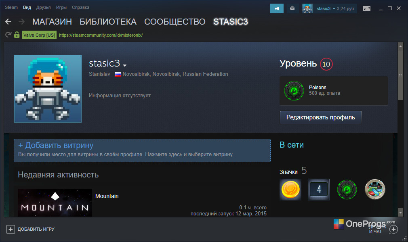Click scrollbar down arrow
Screen dimensions: 408x242
[400, 213]
